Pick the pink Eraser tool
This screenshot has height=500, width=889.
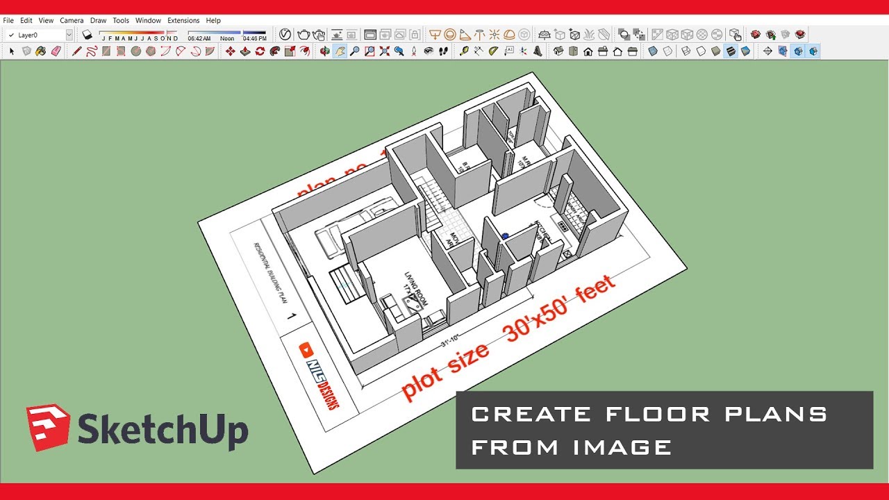pos(56,51)
